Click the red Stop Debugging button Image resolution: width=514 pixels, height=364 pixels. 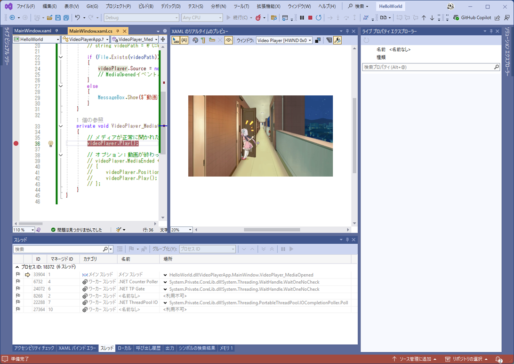(310, 18)
